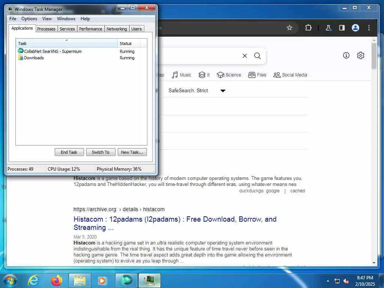Click Mar 5, 2020 result date
Screen dimensions: 384x288
(85, 237)
